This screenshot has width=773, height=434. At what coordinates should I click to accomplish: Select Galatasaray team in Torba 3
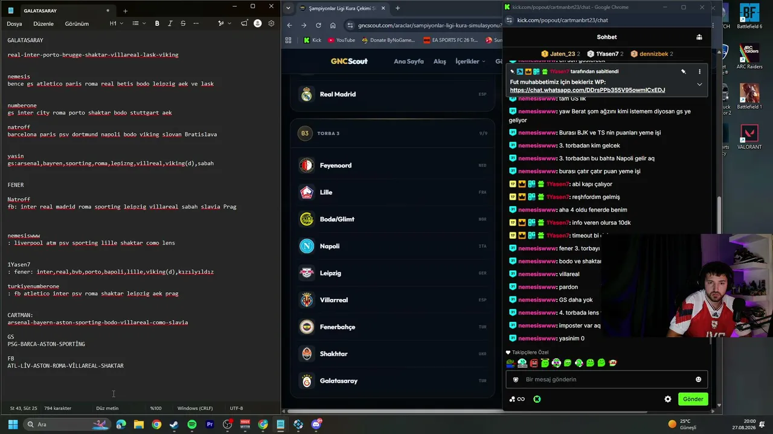(393, 381)
